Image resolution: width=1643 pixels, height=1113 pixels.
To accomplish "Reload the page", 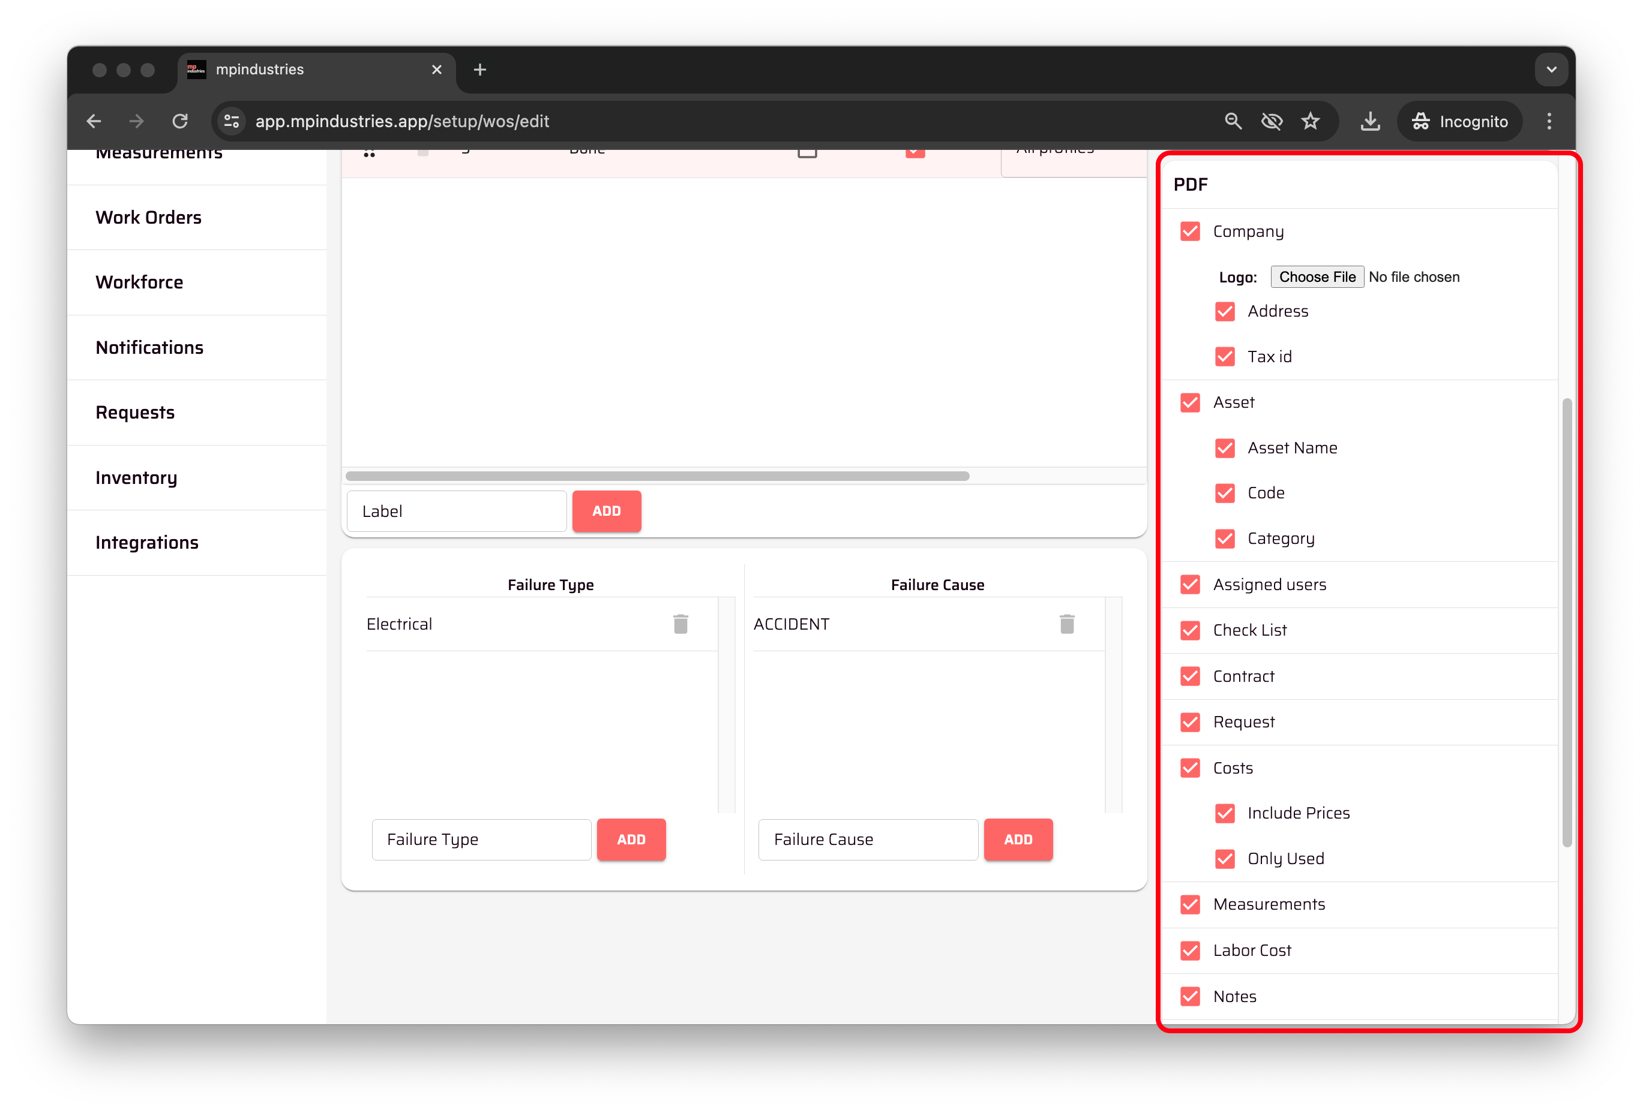I will 180,122.
